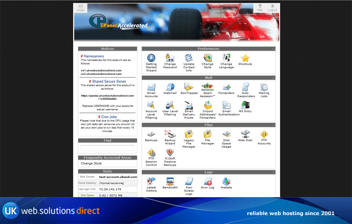View the Error Log icon

coord(207,181)
